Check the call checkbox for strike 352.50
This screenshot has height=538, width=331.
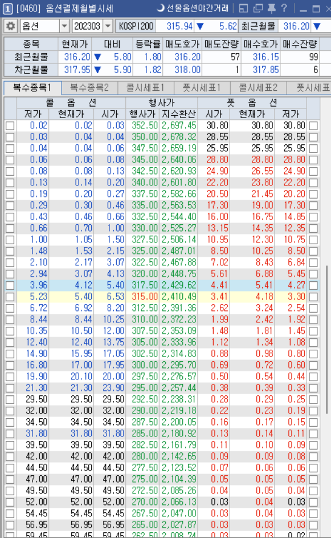pyautogui.click(x=10, y=126)
